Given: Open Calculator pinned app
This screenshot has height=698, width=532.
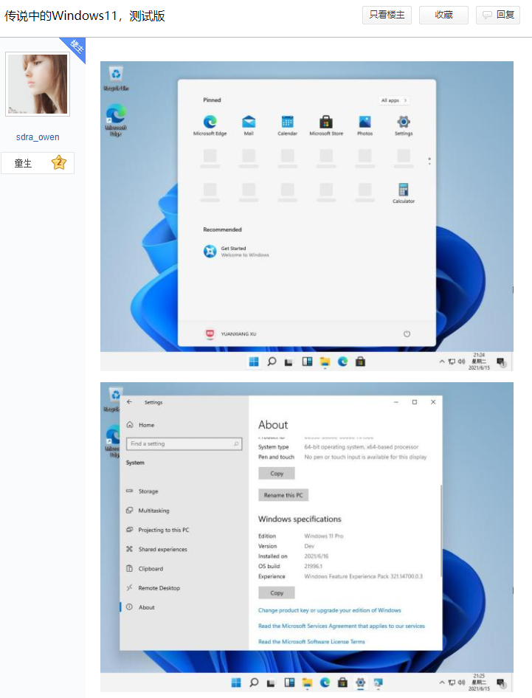Looking at the screenshot, I should 404,193.
